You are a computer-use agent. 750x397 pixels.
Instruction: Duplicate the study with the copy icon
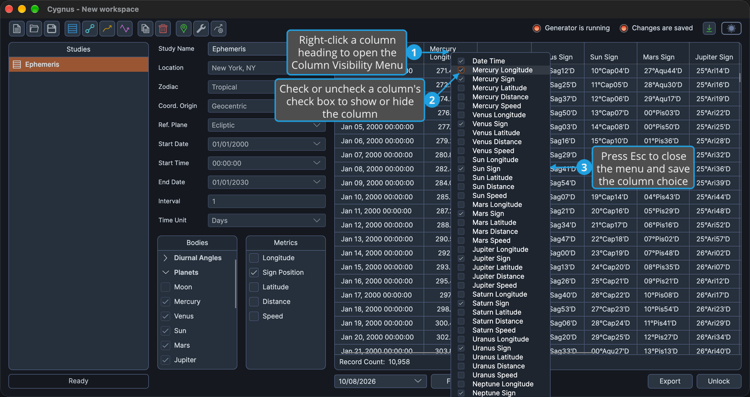(x=146, y=29)
